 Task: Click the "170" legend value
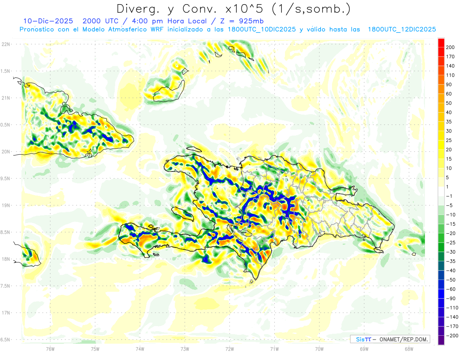pos(450,57)
